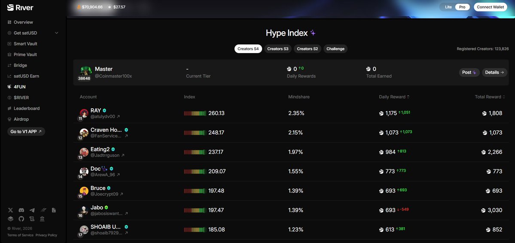Select the Creators S4 tab
Viewport: 515px width, 243px height.
click(x=248, y=49)
